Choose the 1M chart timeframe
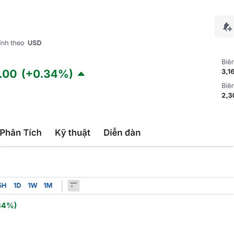 tap(48, 186)
